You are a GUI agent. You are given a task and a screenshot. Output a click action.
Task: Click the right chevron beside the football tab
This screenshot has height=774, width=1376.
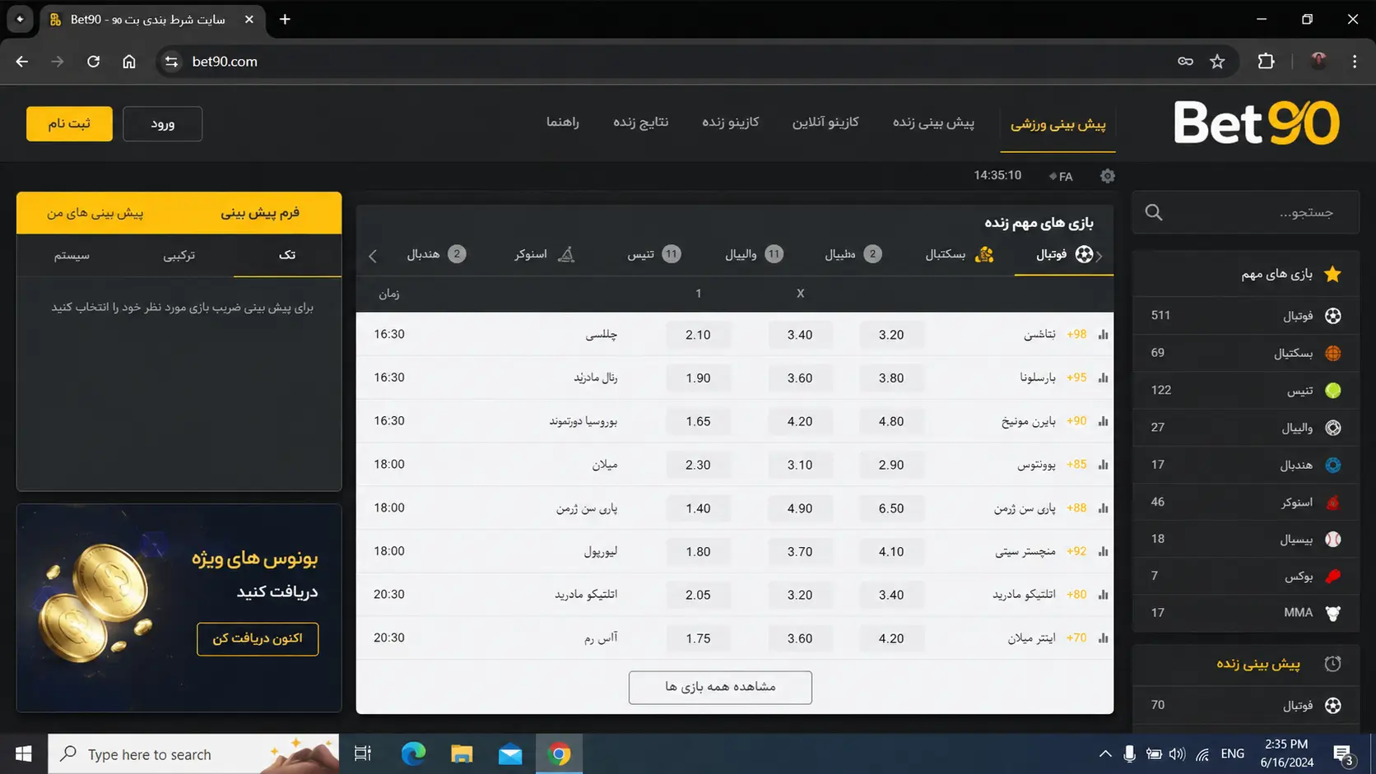click(1099, 256)
